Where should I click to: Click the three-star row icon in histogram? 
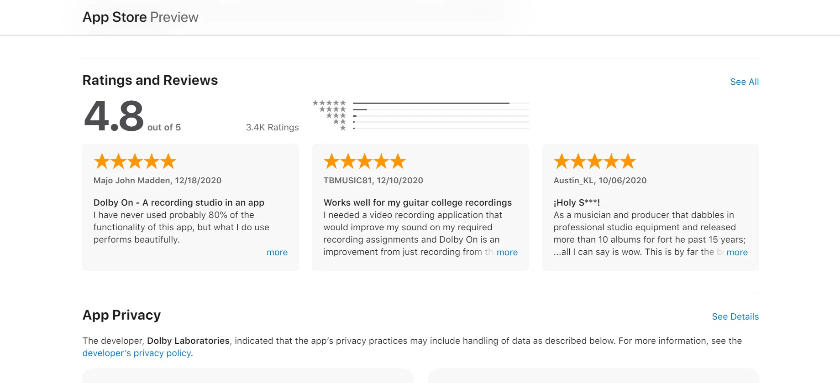[x=336, y=116]
